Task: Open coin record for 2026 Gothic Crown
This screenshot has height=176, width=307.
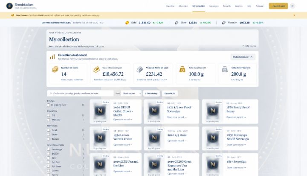Action: click(122, 120)
